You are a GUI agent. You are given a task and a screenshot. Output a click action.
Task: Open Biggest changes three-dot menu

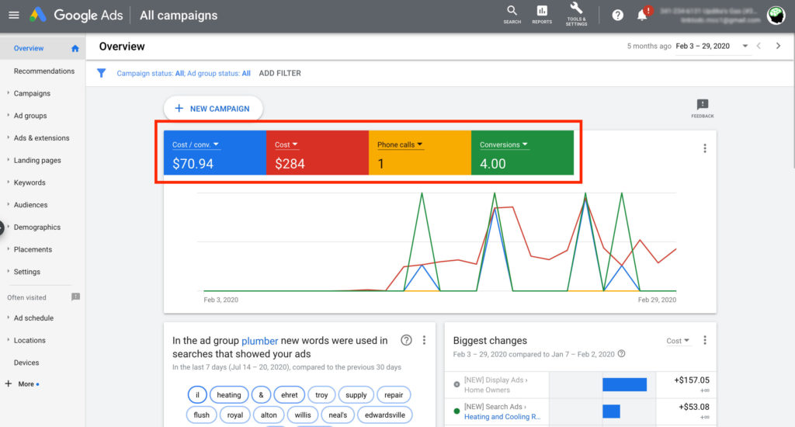click(705, 340)
